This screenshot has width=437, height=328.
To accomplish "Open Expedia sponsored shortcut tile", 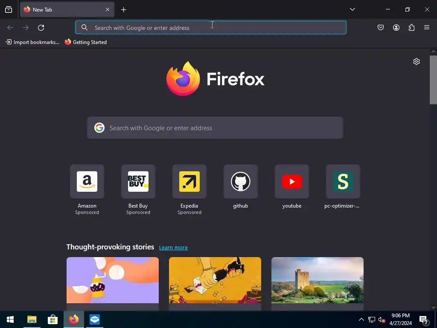I will (x=189, y=182).
